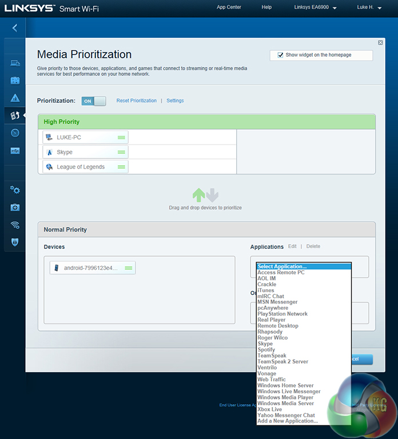
Task: Select MSN Messenger in the dropdown
Action: point(304,302)
